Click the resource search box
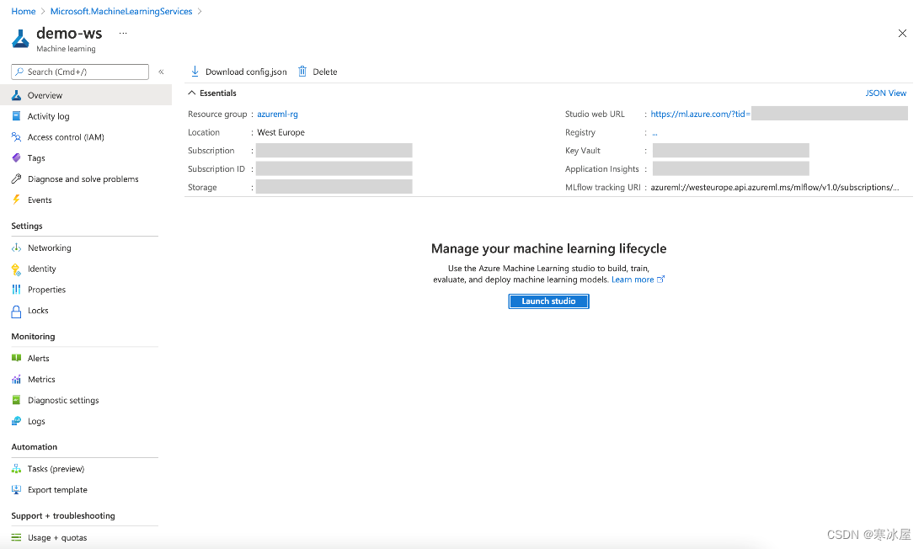 coord(80,72)
